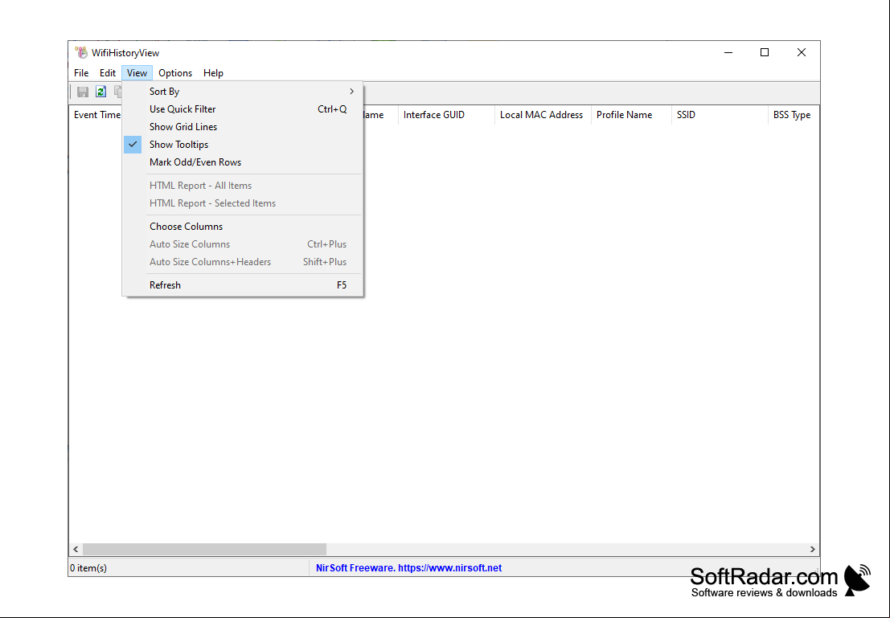Close the WifiHistoryView window

point(802,53)
